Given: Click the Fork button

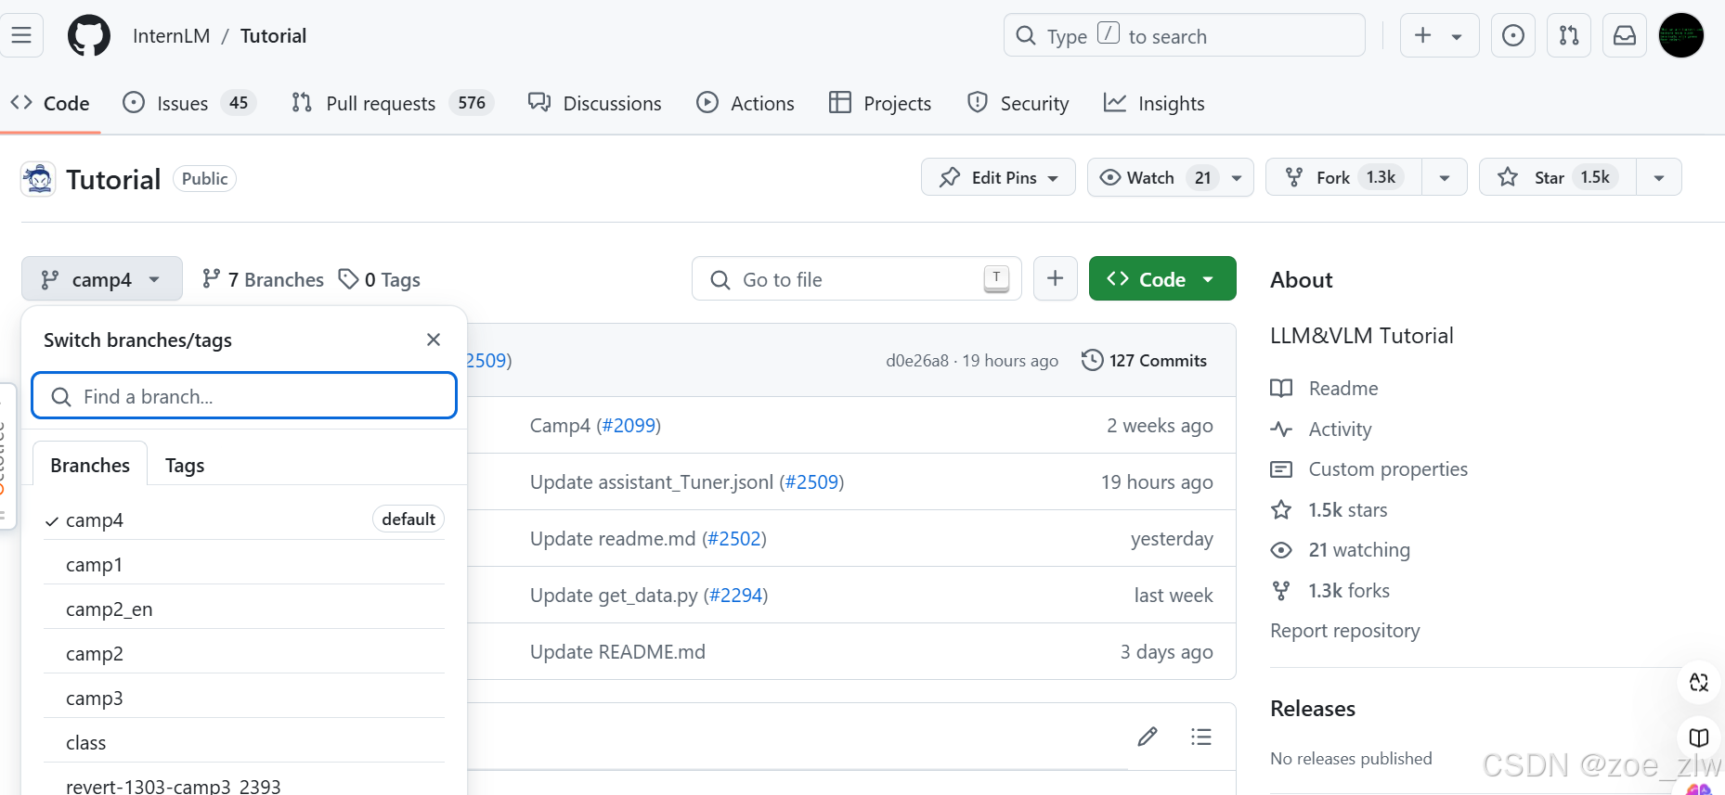Looking at the screenshot, I should click(x=1343, y=177).
